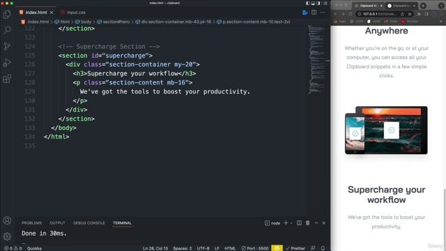Select the TERMINAL panel tab
Screen dimensions: 446x251
pos(122,223)
